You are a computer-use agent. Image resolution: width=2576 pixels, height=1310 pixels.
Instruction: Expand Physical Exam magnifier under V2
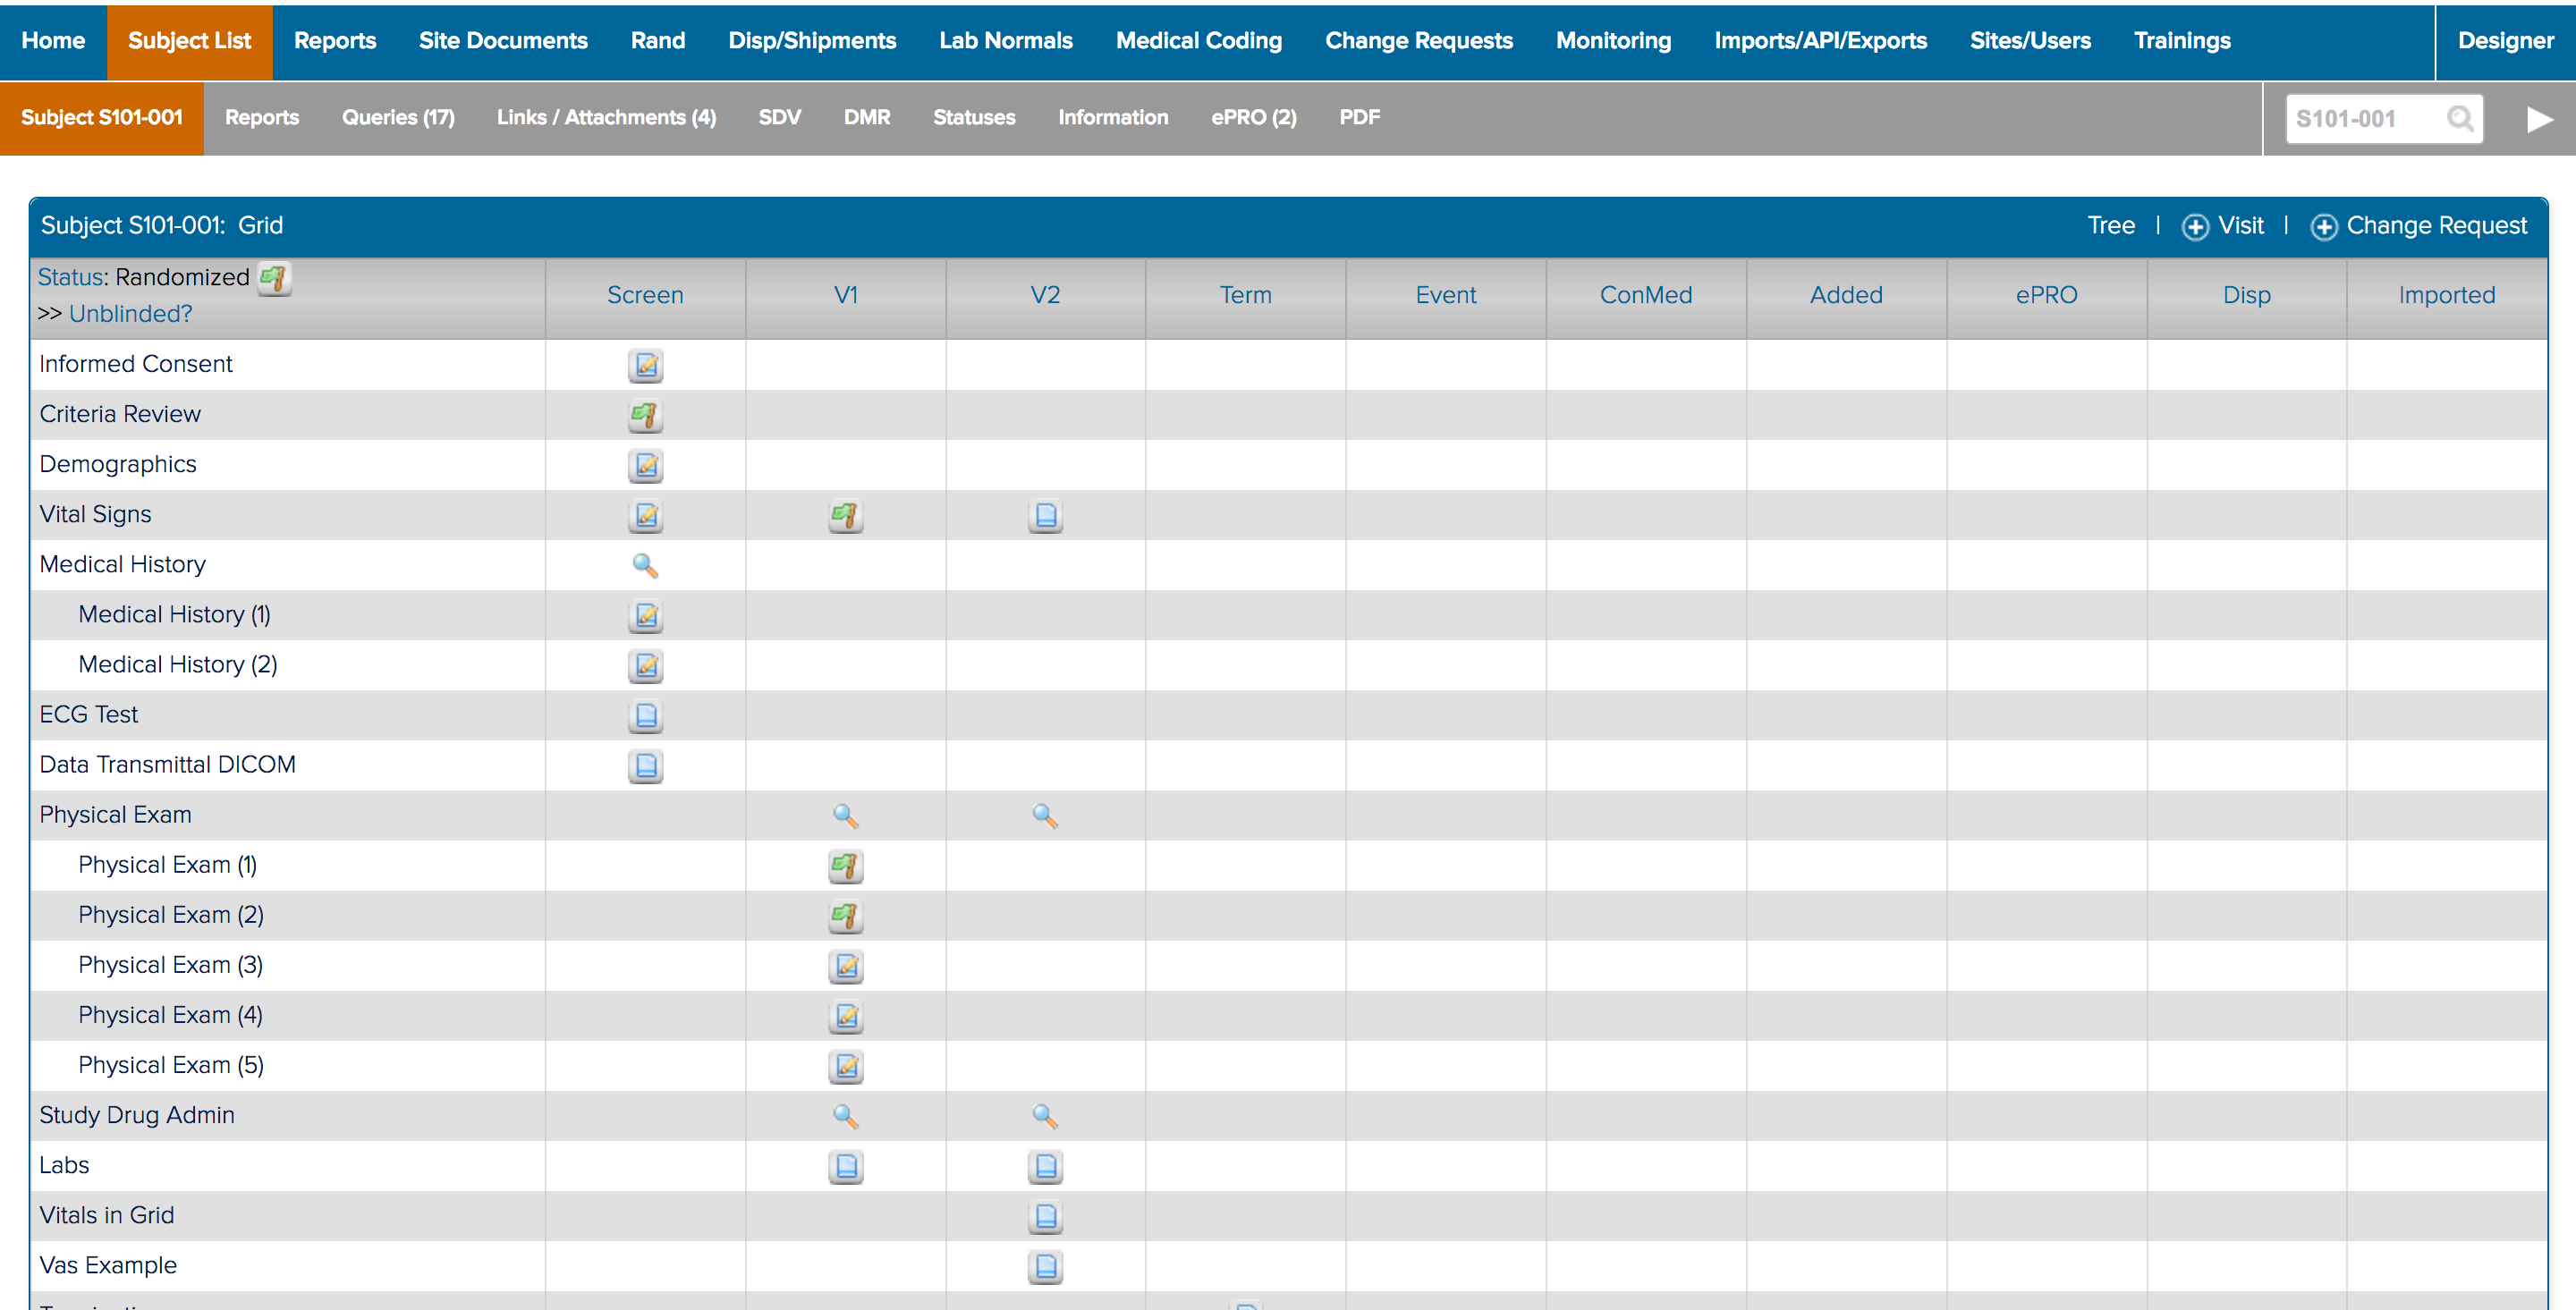click(1045, 816)
